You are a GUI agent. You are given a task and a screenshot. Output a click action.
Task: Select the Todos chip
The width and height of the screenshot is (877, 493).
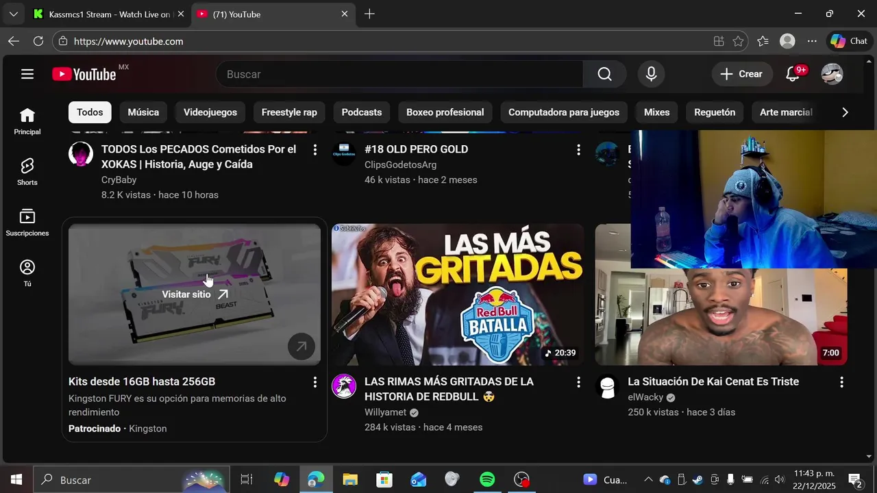90,112
